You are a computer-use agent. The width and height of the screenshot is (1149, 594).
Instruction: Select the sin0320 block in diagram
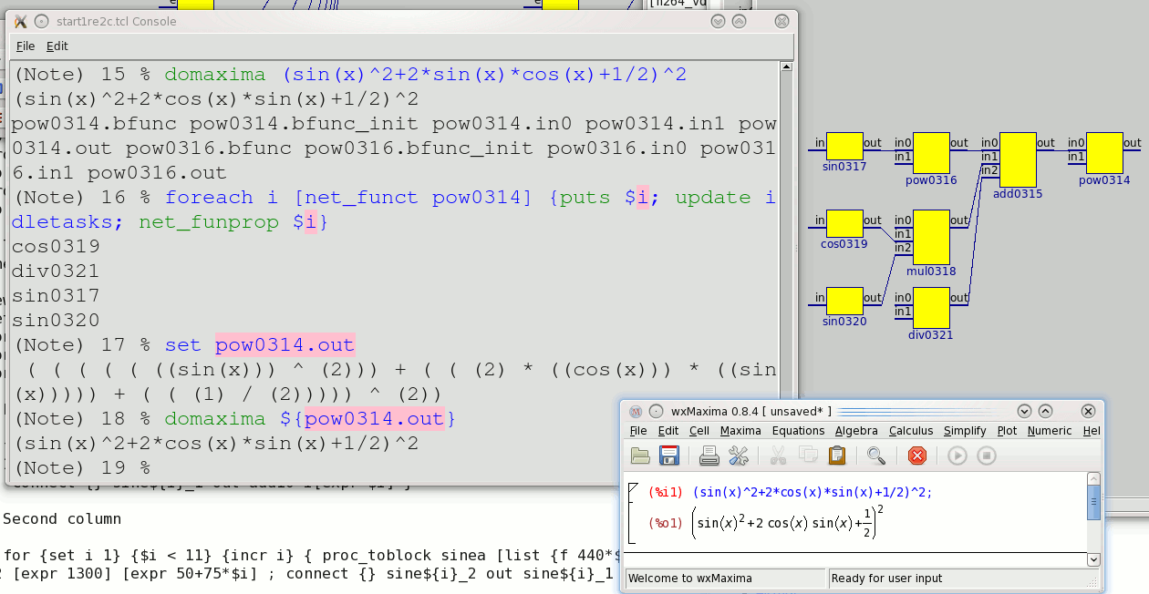click(x=844, y=302)
